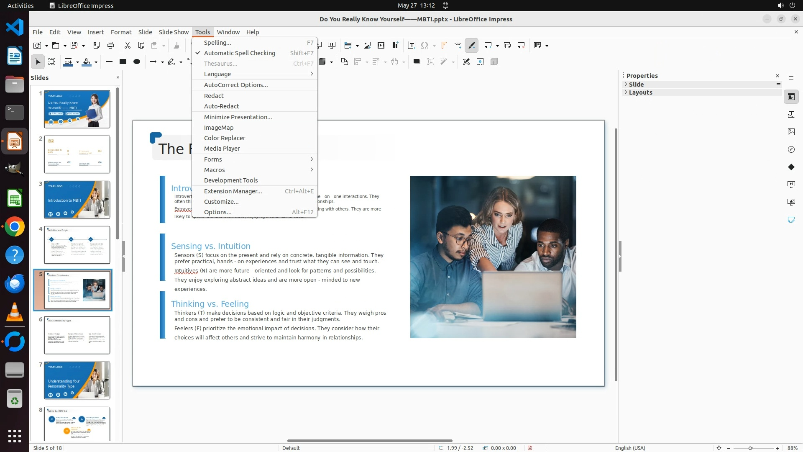Open Options from Tools menu
803x452 pixels.
[217, 212]
